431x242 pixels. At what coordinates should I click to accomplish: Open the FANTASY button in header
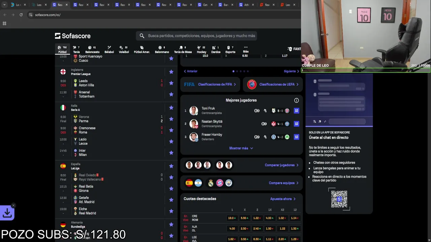pyautogui.click(x=295, y=49)
